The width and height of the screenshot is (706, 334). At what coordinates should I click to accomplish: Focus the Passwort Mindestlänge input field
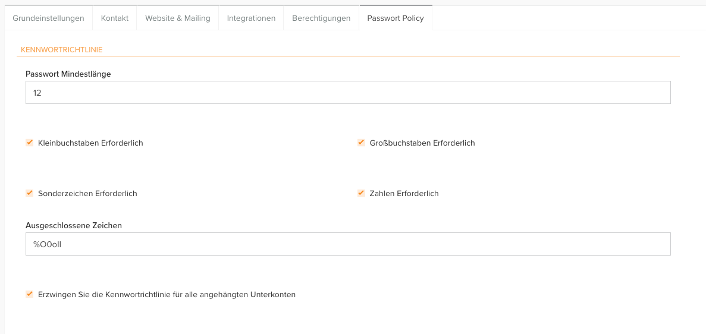(x=348, y=93)
